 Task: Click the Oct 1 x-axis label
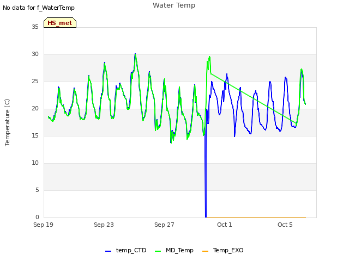[x=225, y=225]
